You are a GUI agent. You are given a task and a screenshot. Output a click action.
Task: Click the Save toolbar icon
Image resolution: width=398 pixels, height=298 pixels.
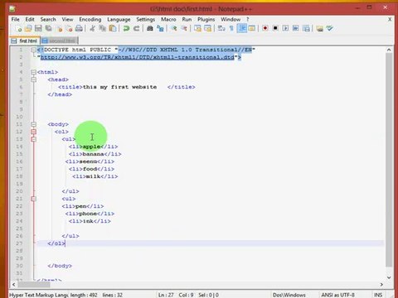(38, 28)
